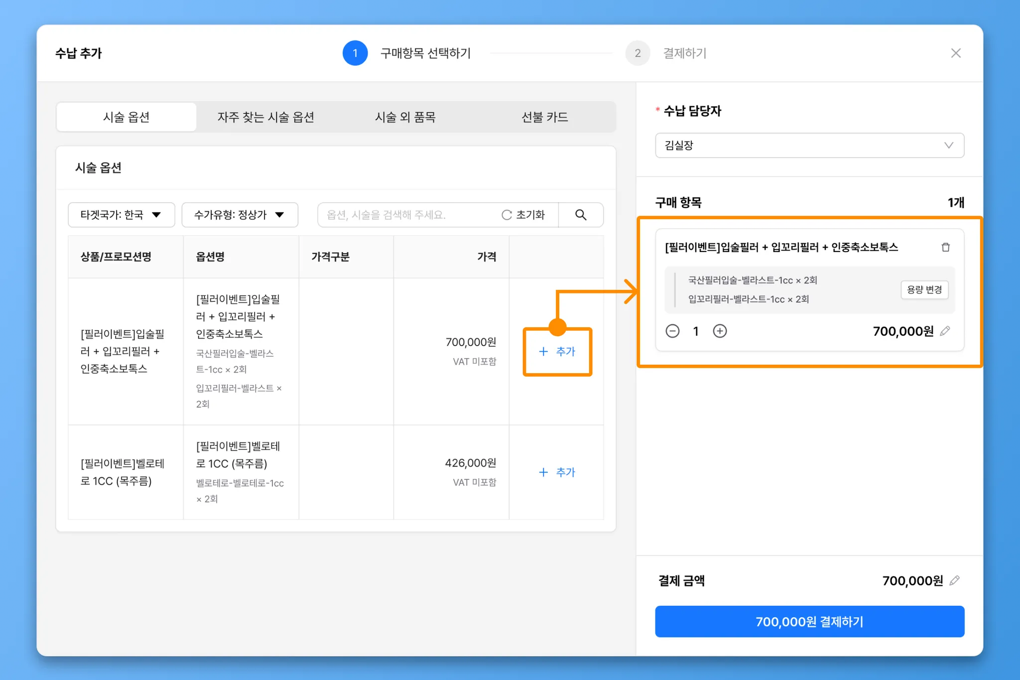
Task: Open 수가유형: 정상가 dropdown
Action: (x=240, y=215)
